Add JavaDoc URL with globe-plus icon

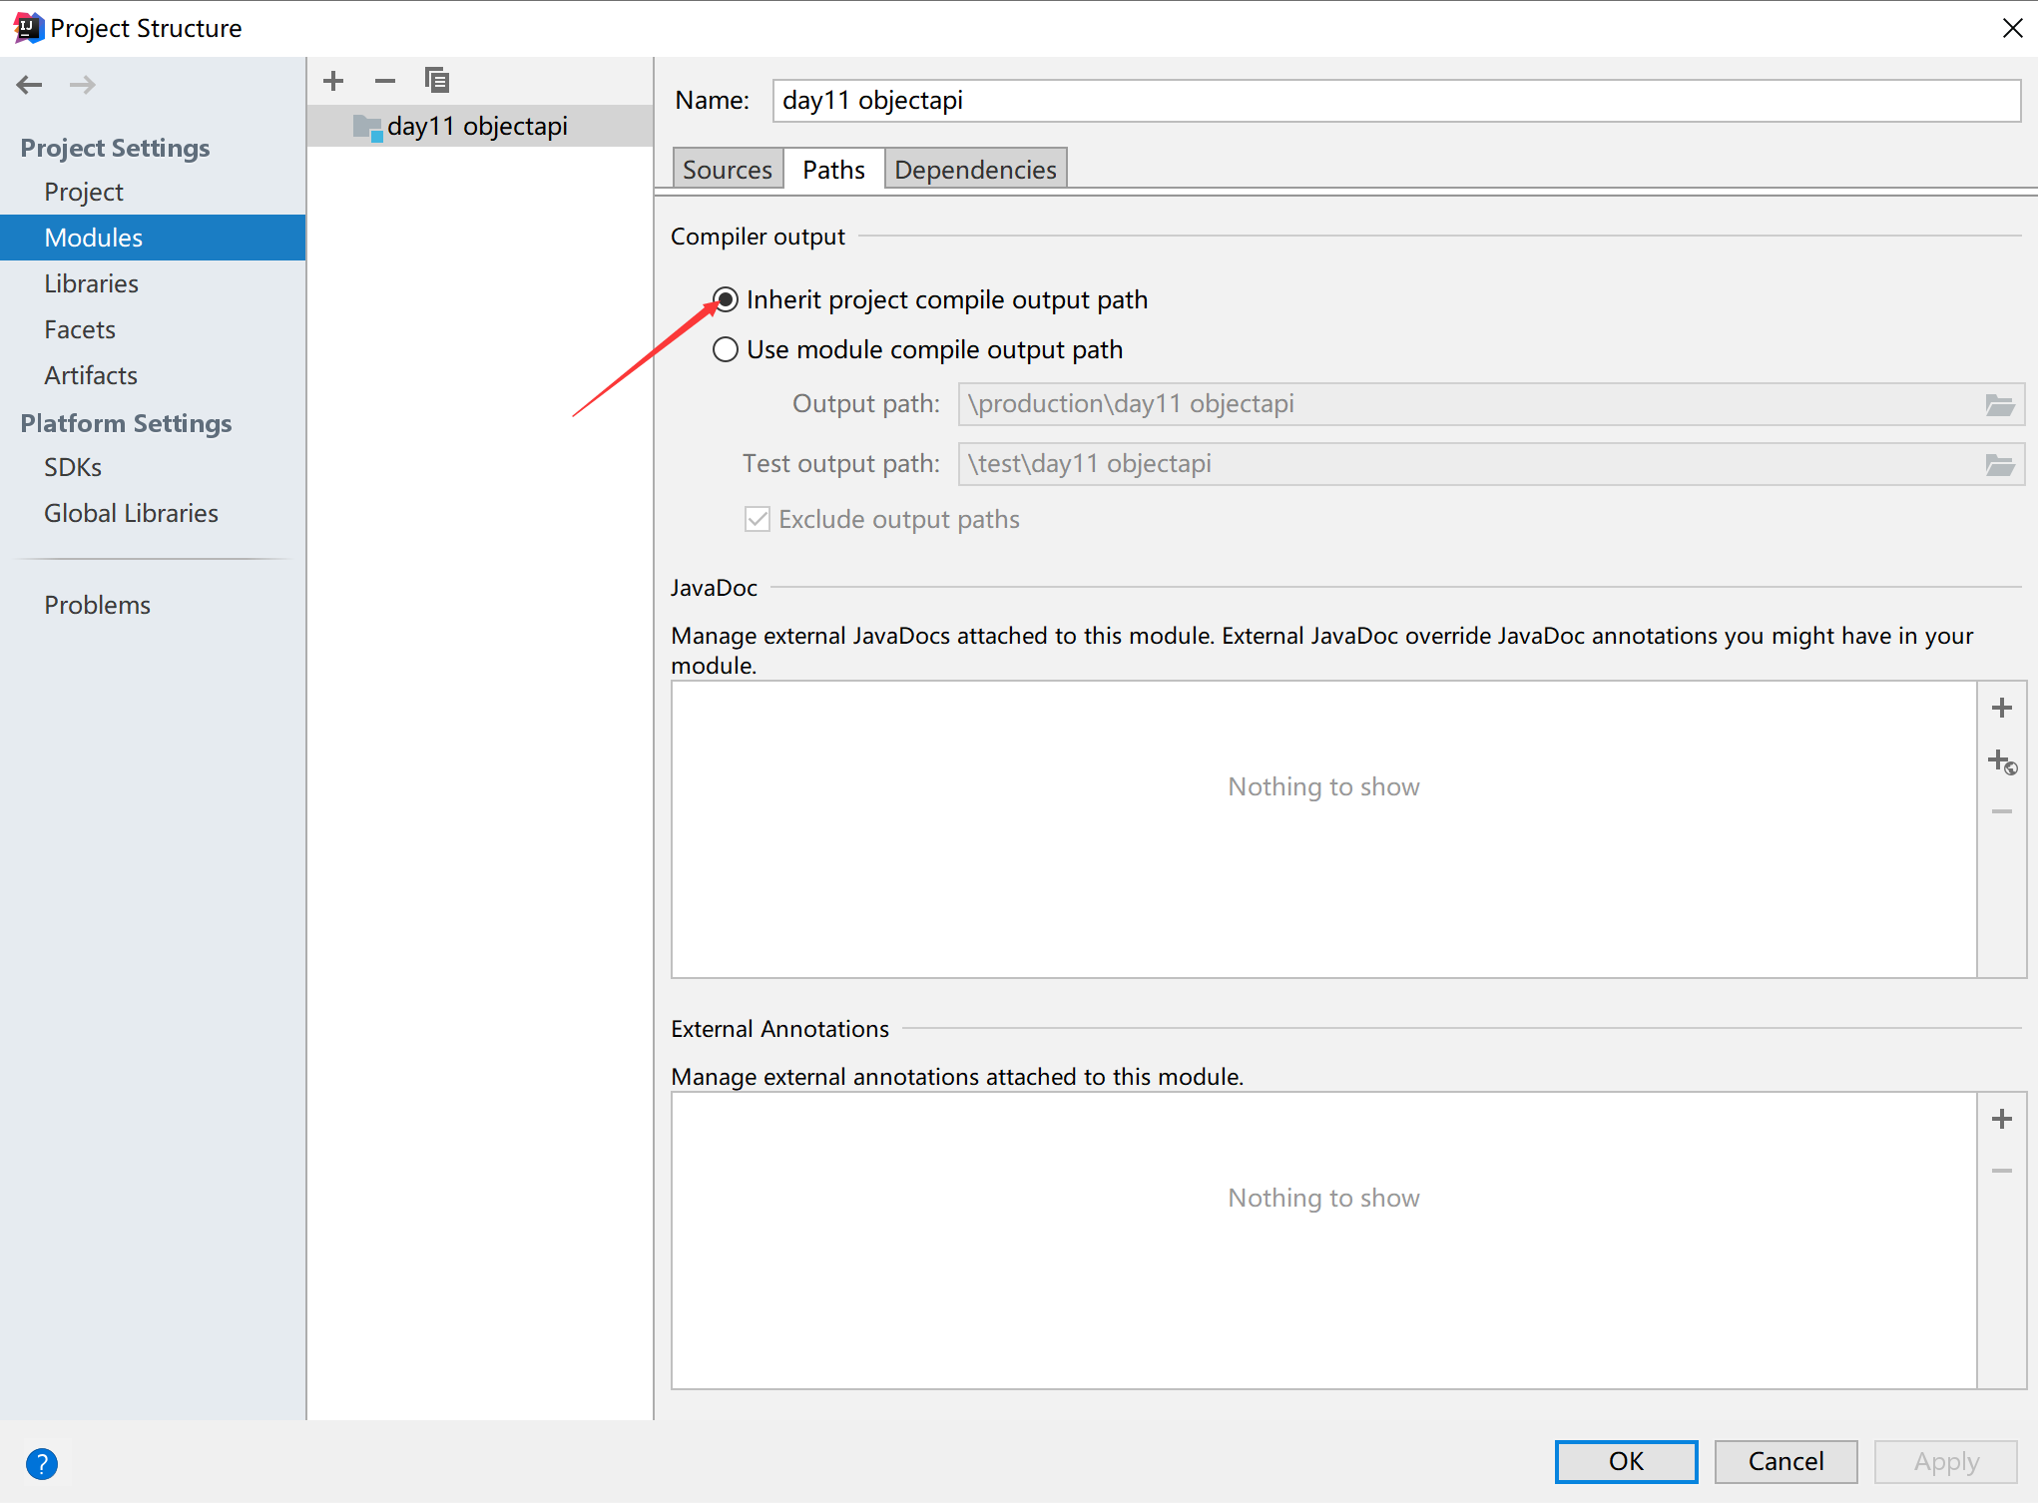pyautogui.click(x=2001, y=761)
